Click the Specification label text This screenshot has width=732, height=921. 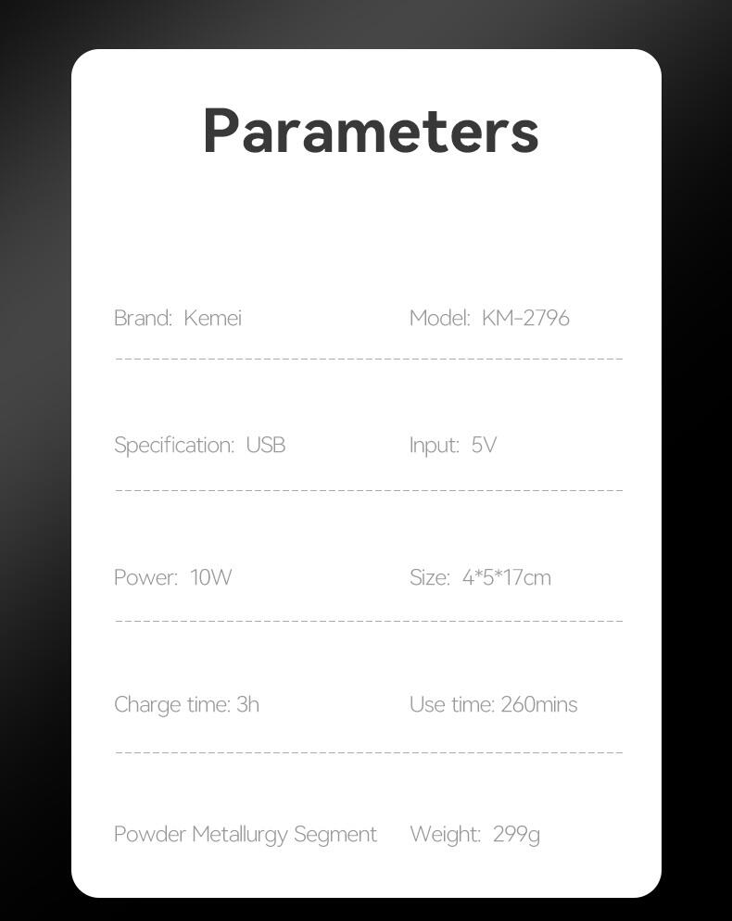coord(173,445)
